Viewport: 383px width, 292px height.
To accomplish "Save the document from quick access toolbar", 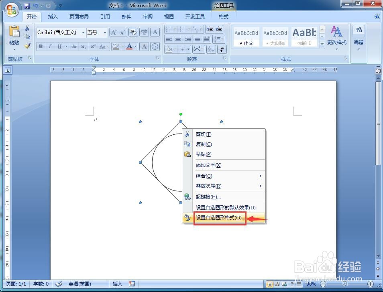I will point(27,5).
